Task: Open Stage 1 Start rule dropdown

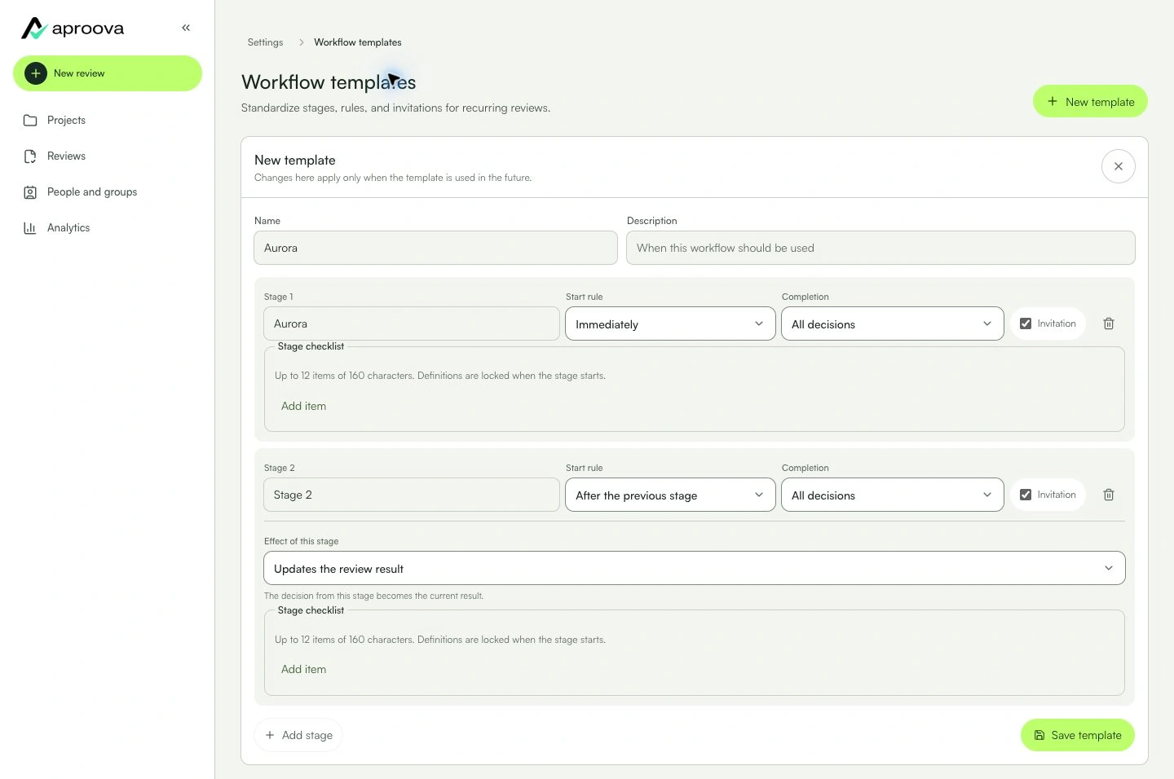Action: click(x=670, y=323)
